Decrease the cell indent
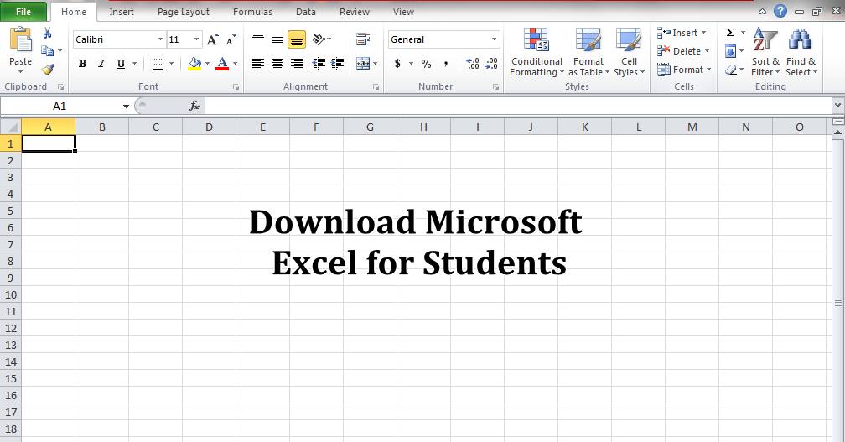This screenshot has width=845, height=442. (x=319, y=64)
